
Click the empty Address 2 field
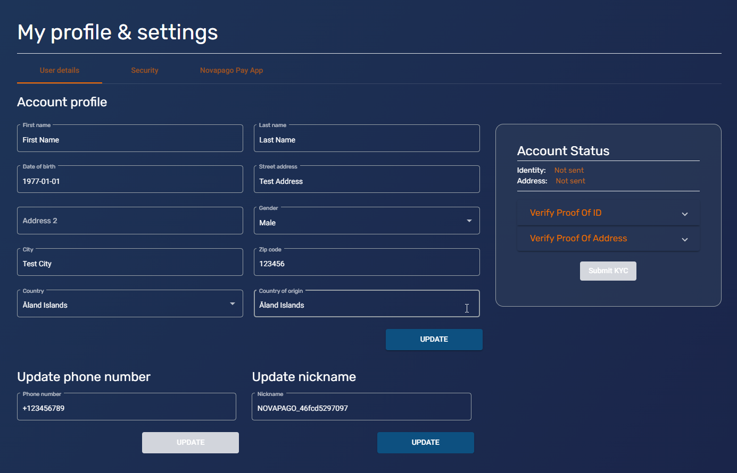click(130, 221)
